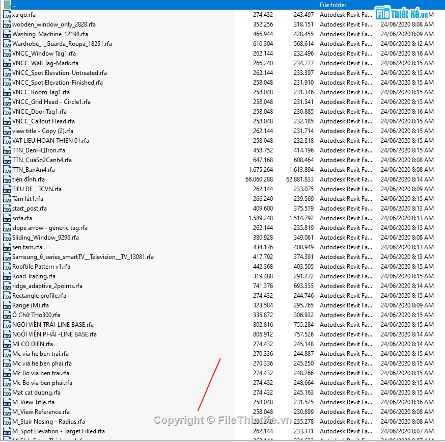The width and height of the screenshot is (445, 442).
Task: Click the VNCC_Door Tag1.rfa file icon
Action: click(7, 112)
